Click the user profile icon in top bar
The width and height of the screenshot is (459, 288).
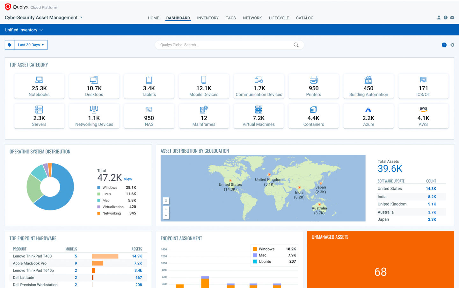439,17
